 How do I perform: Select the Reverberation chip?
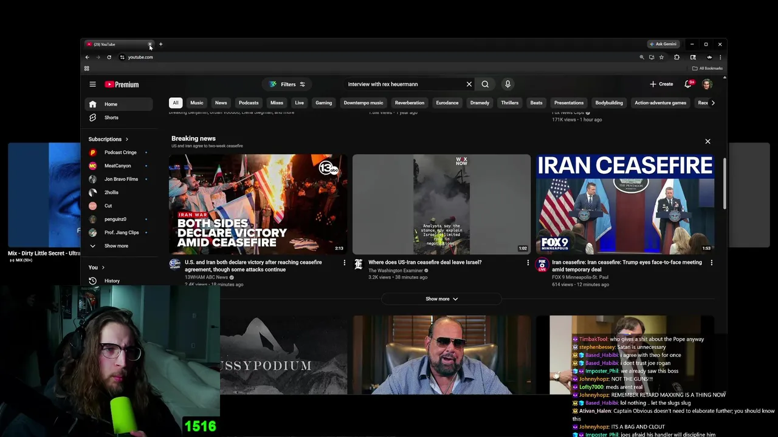(410, 103)
